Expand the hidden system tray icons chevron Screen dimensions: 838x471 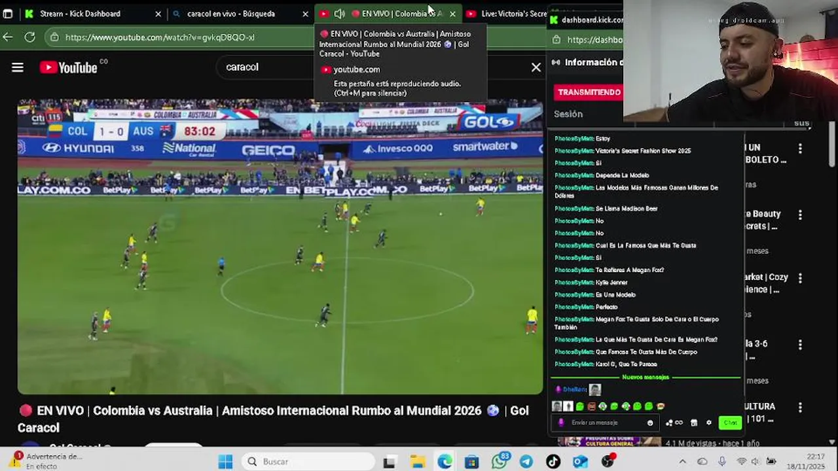click(682, 462)
